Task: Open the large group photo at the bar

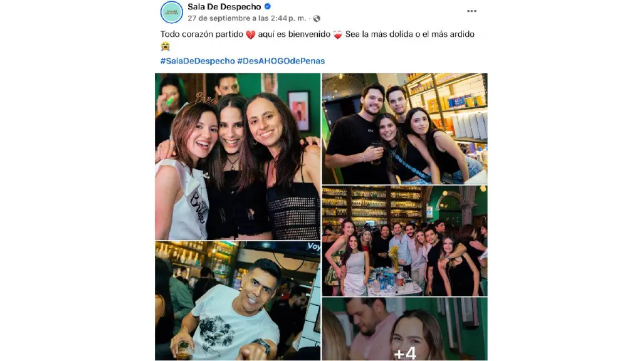Action: (x=404, y=241)
